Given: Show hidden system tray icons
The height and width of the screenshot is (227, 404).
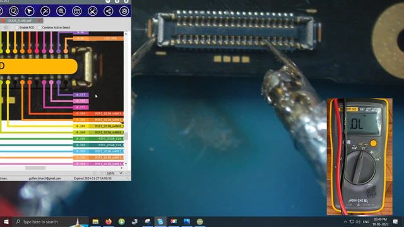Looking at the screenshot, I should click(x=345, y=221).
